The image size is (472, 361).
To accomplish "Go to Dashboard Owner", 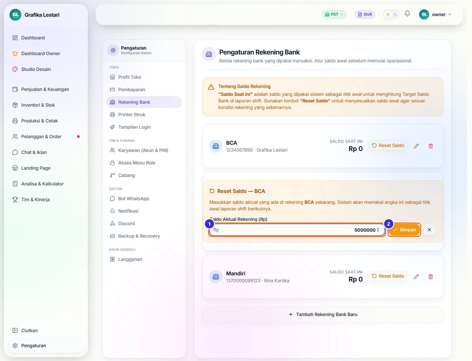I will pos(46,53).
